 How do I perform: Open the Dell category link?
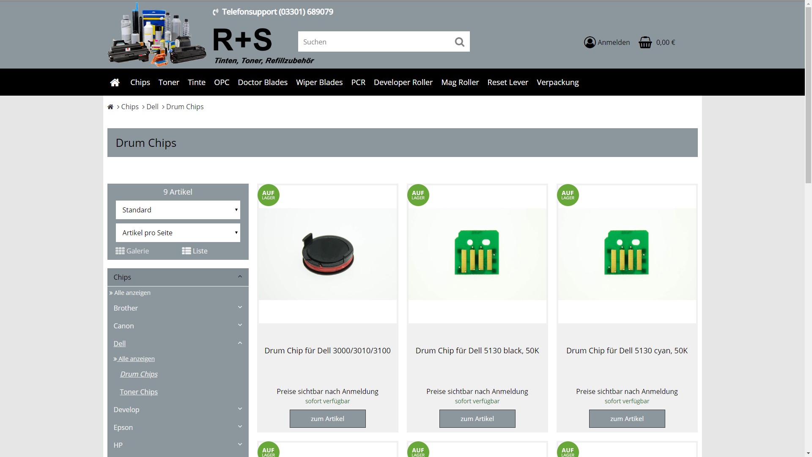coord(120,344)
